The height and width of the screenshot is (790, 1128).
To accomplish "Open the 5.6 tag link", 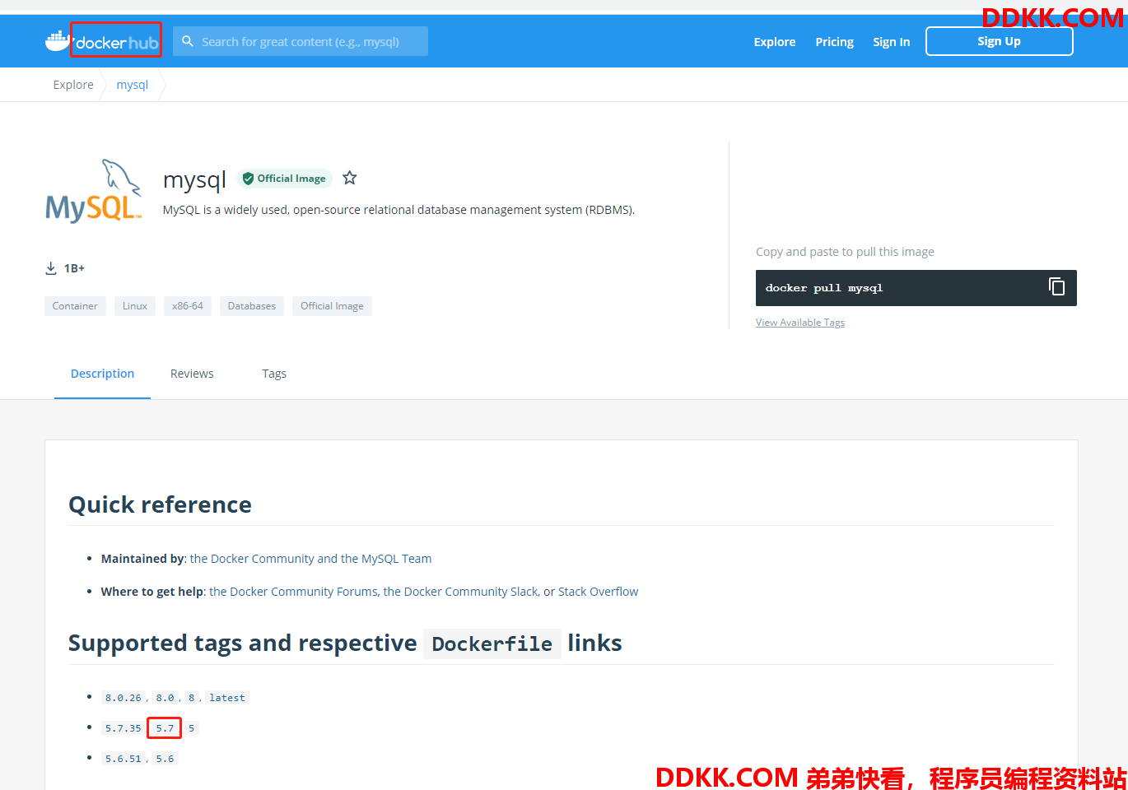I will pyautogui.click(x=165, y=759).
